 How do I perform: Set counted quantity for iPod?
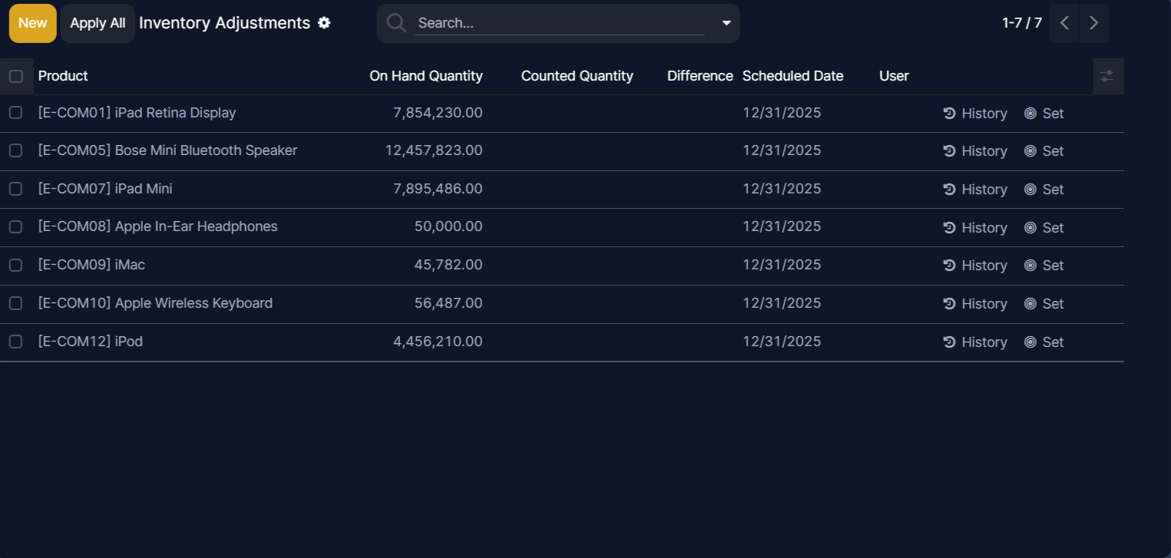click(1044, 342)
